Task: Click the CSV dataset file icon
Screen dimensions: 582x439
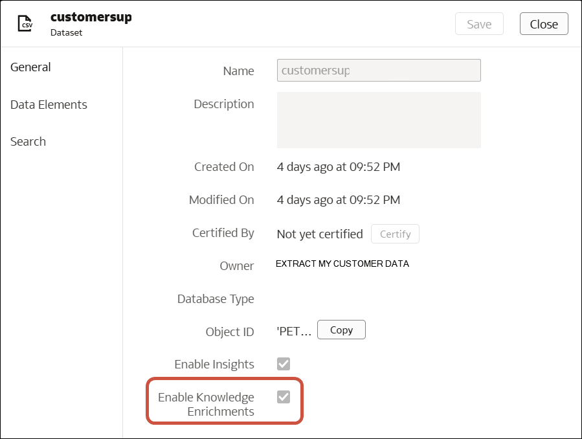Action: coord(24,23)
